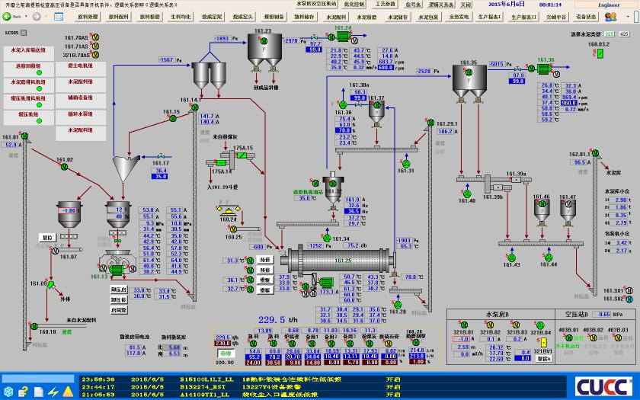Click the 工艺参数 button
This screenshot has height=400, width=640.
click(x=386, y=5)
